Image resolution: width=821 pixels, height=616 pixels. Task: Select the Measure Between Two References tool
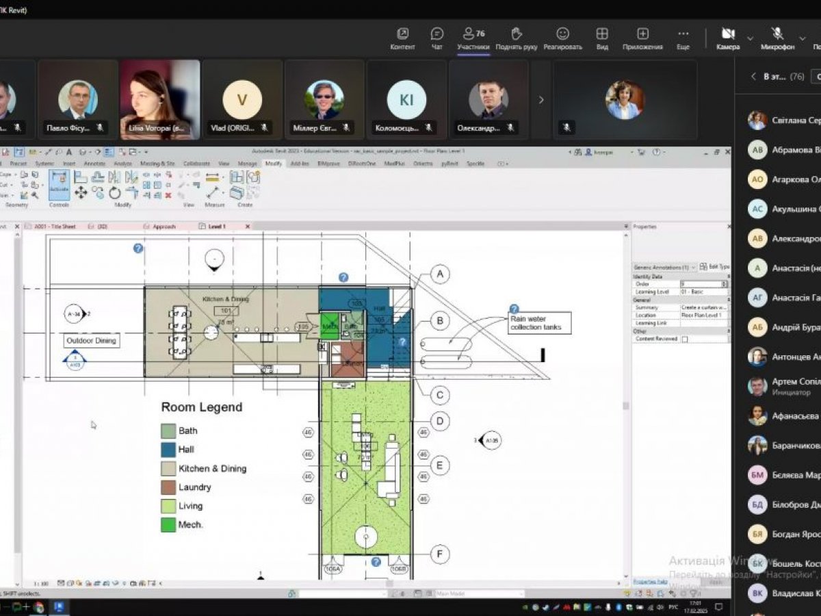tap(213, 177)
